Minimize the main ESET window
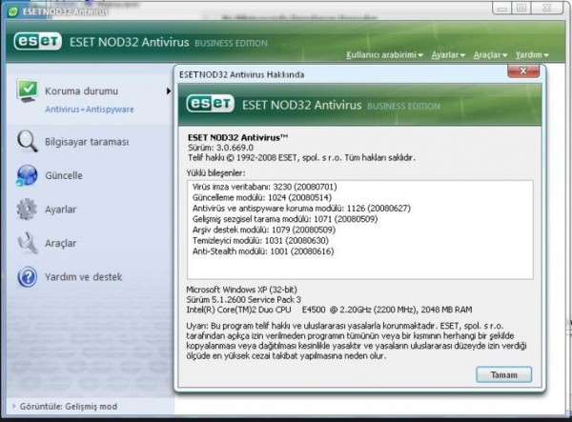This screenshot has height=422, width=572. [502, 8]
